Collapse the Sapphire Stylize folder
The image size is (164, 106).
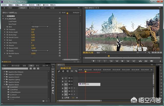coord(4,84)
